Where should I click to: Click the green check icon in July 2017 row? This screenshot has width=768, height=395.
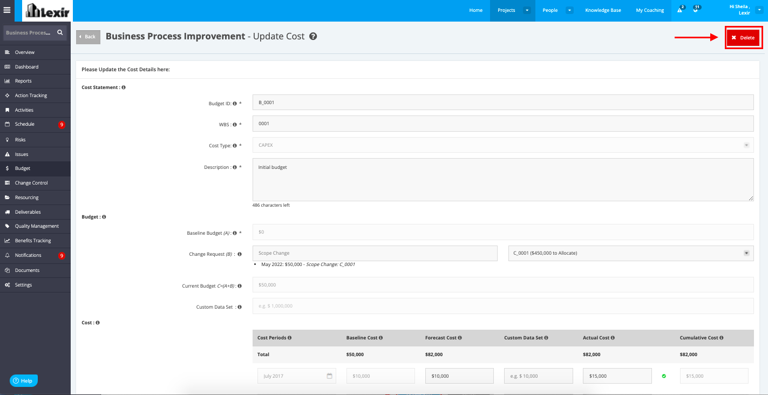point(664,376)
